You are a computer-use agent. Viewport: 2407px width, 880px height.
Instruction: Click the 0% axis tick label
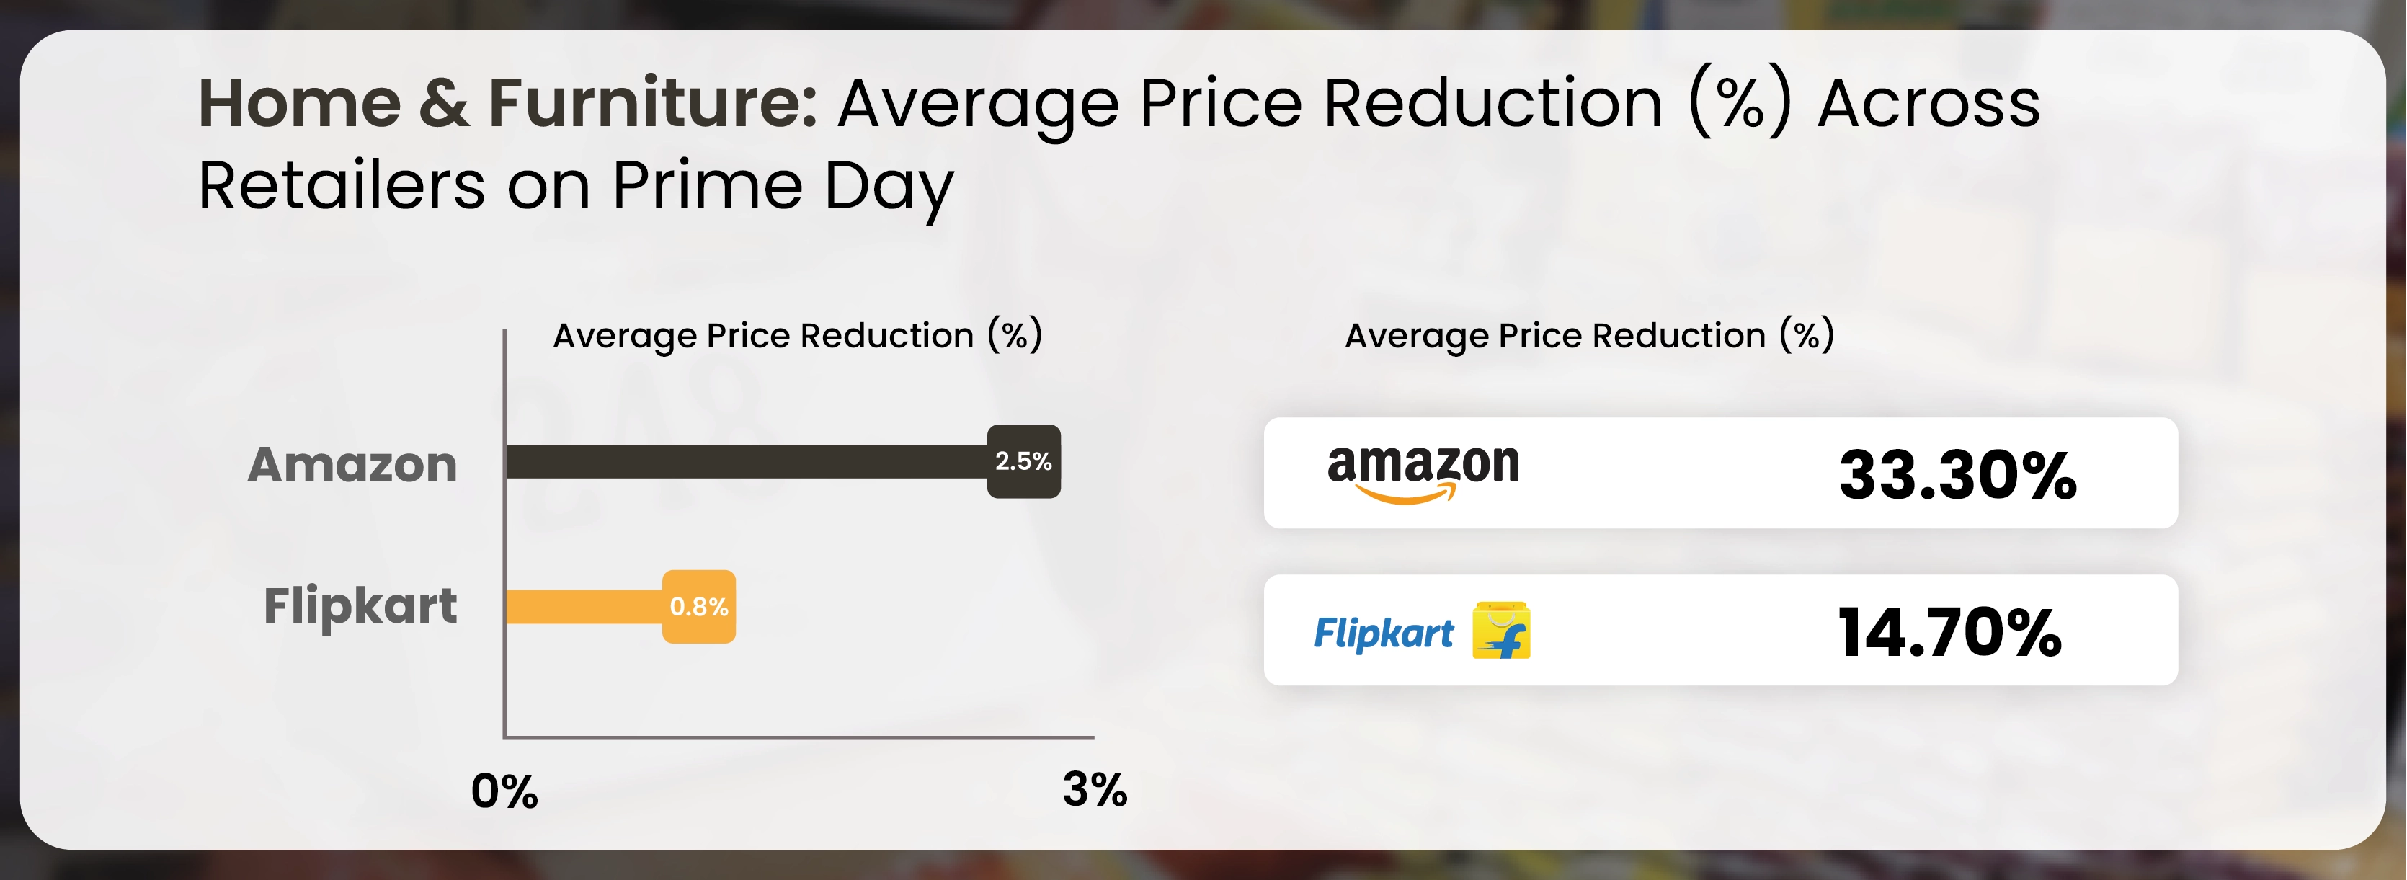(x=504, y=791)
